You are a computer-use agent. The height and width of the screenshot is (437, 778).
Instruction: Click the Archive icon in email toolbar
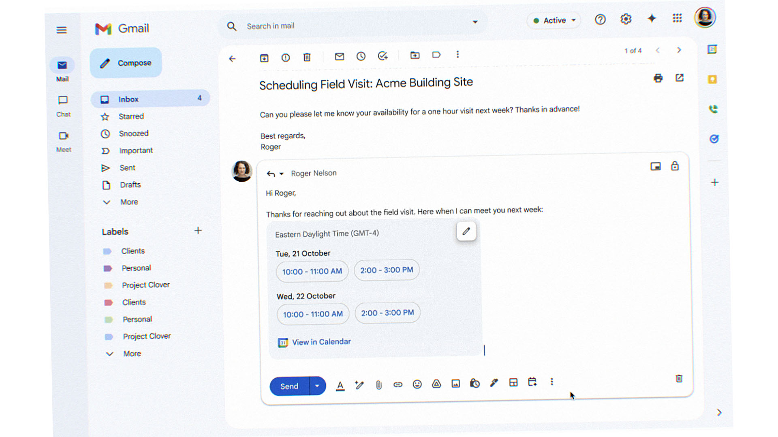264,58
